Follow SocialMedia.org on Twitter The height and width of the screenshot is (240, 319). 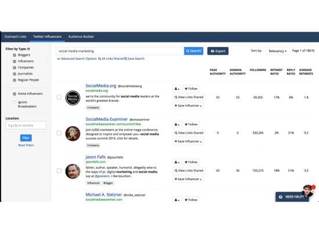pos(191,89)
